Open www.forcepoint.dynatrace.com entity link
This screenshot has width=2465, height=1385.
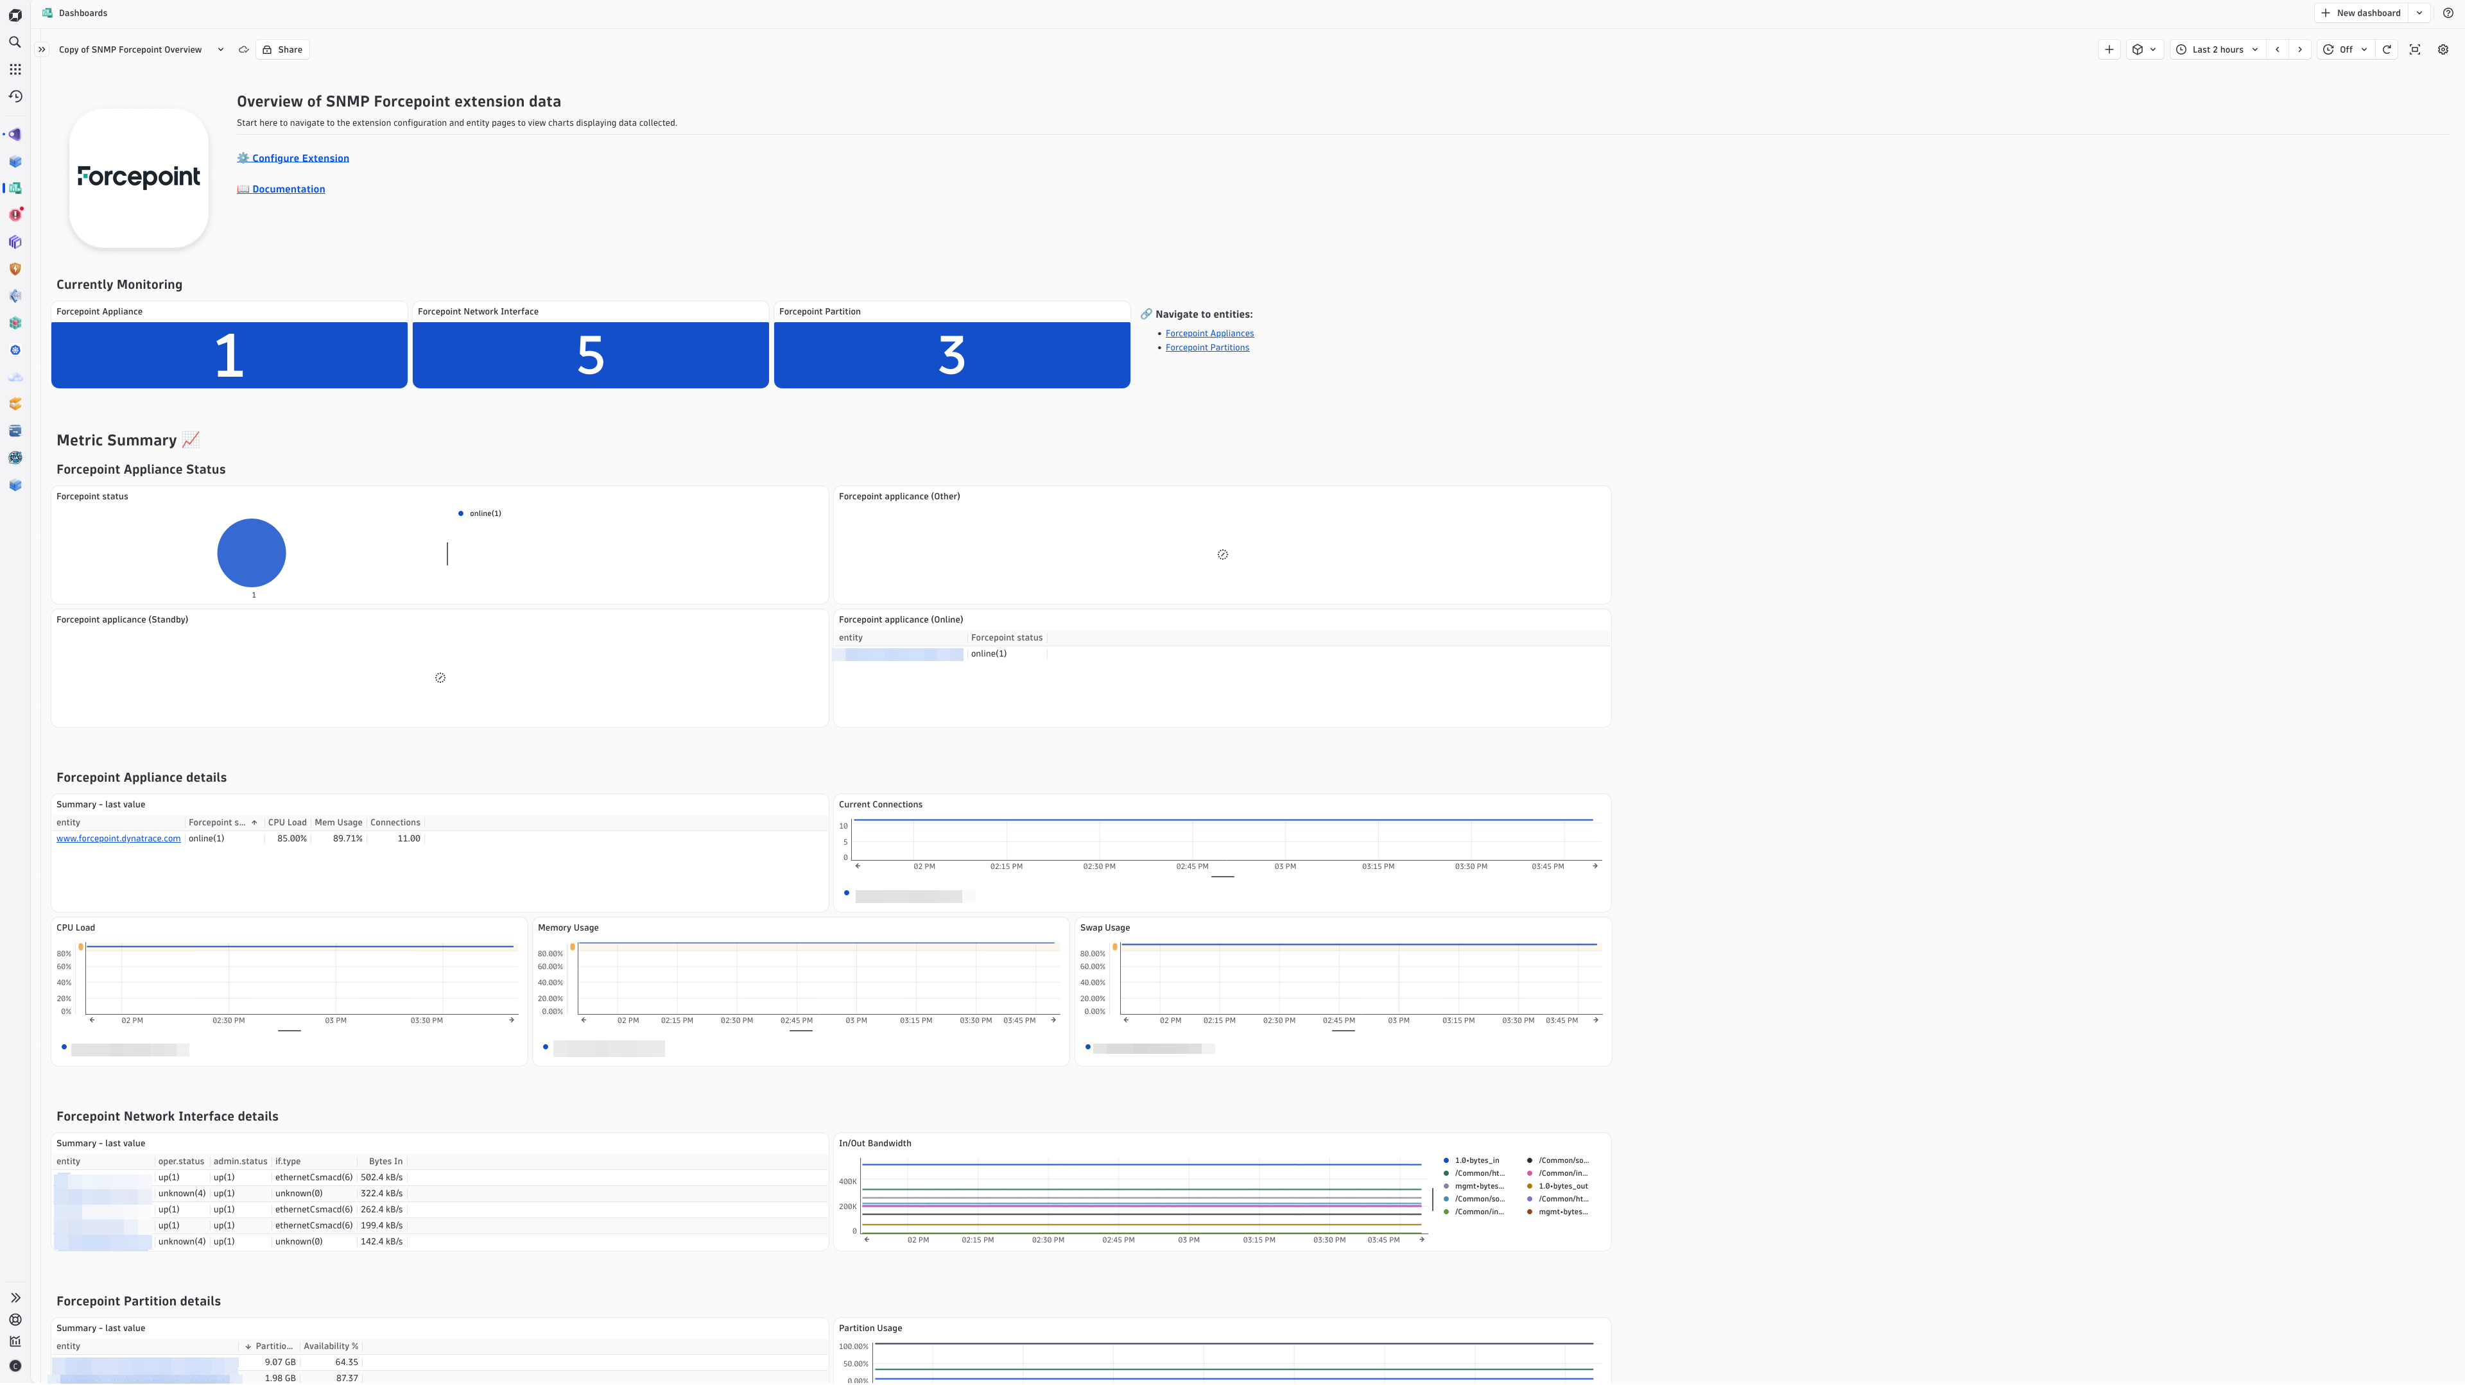(x=119, y=839)
